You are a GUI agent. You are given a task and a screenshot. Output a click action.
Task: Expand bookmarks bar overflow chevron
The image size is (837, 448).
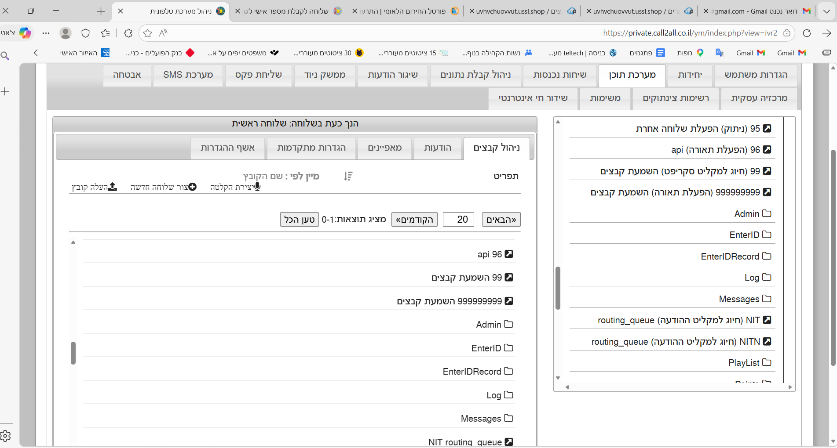pyautogui.click(x=36, y=53)
